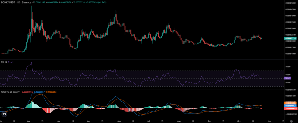Click the Jun time axis label
Screen dimensions: 298x123
point(119,121)
